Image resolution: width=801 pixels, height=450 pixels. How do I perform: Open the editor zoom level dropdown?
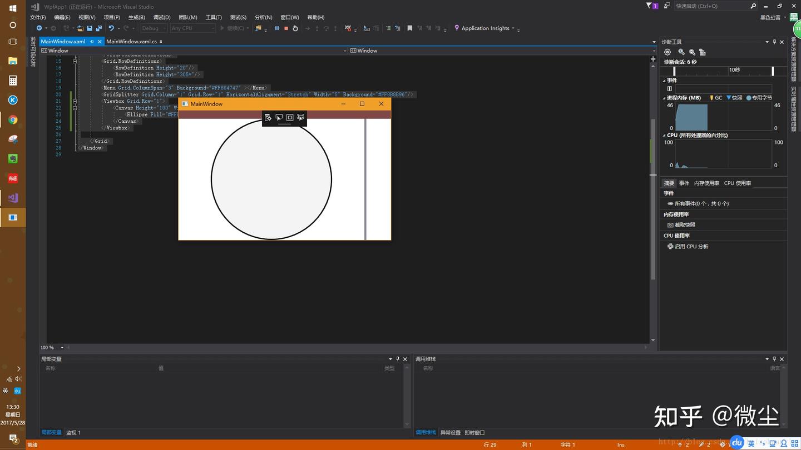tap(62, 348)
